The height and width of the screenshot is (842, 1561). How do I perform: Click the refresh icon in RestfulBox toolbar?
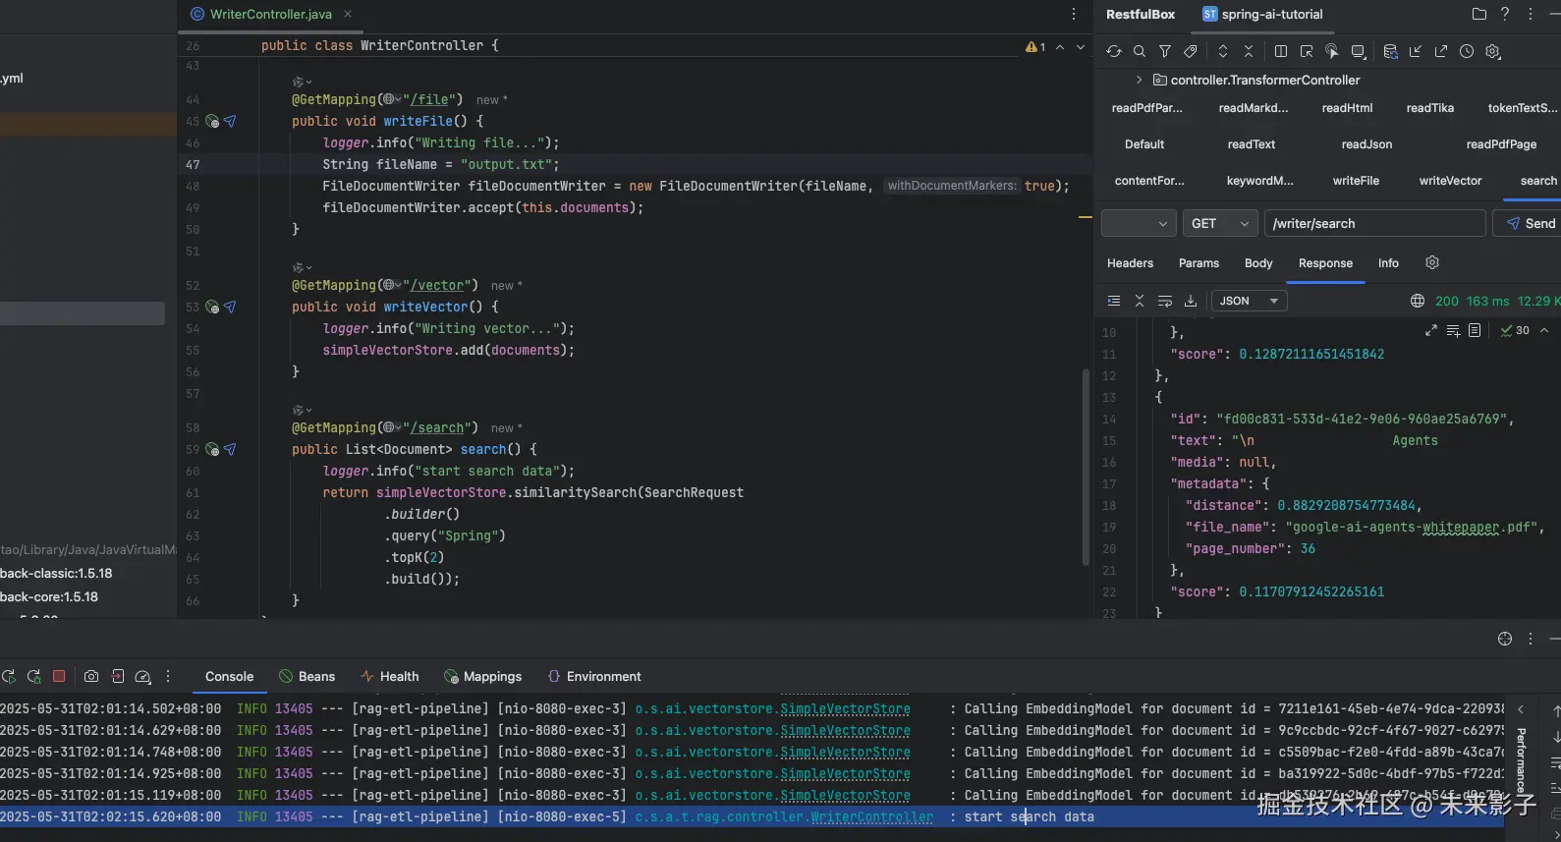point(1113,52)
